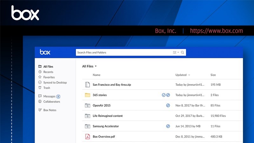Click the Box Notes pencil icon
Viewport: 254px width, 143px height.
point(40,110)
